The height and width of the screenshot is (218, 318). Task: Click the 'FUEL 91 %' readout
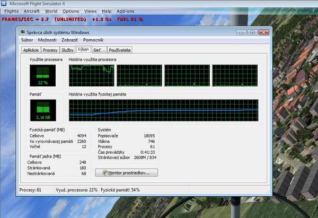tap(130, 19)
